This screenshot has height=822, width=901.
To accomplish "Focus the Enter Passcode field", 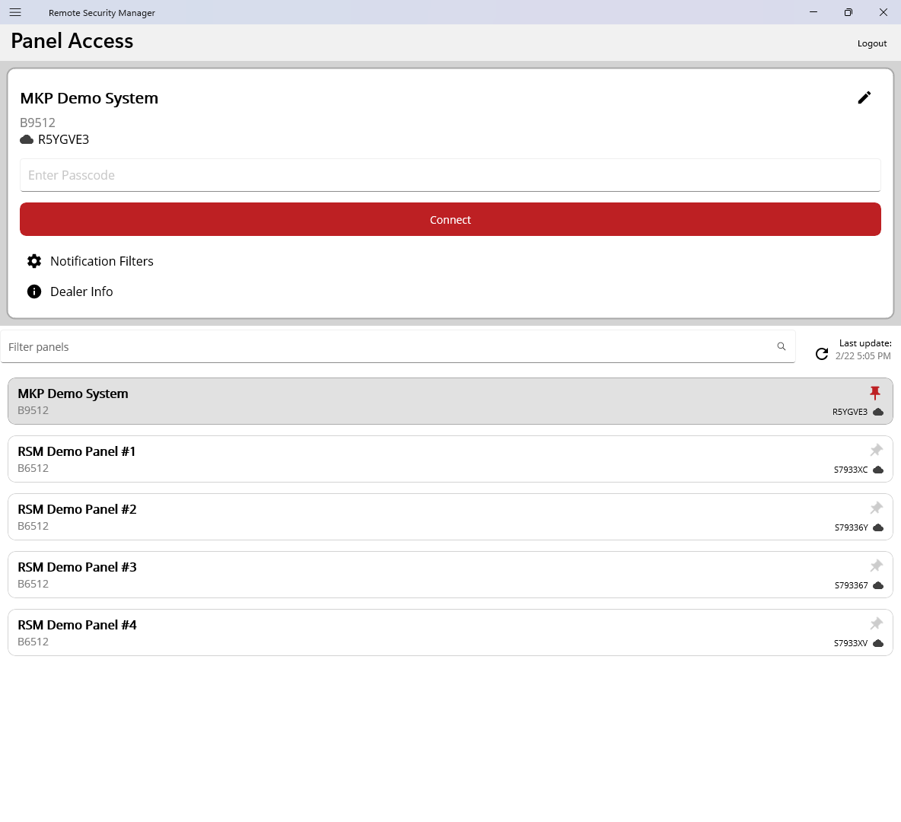I will tap(450, 175).
